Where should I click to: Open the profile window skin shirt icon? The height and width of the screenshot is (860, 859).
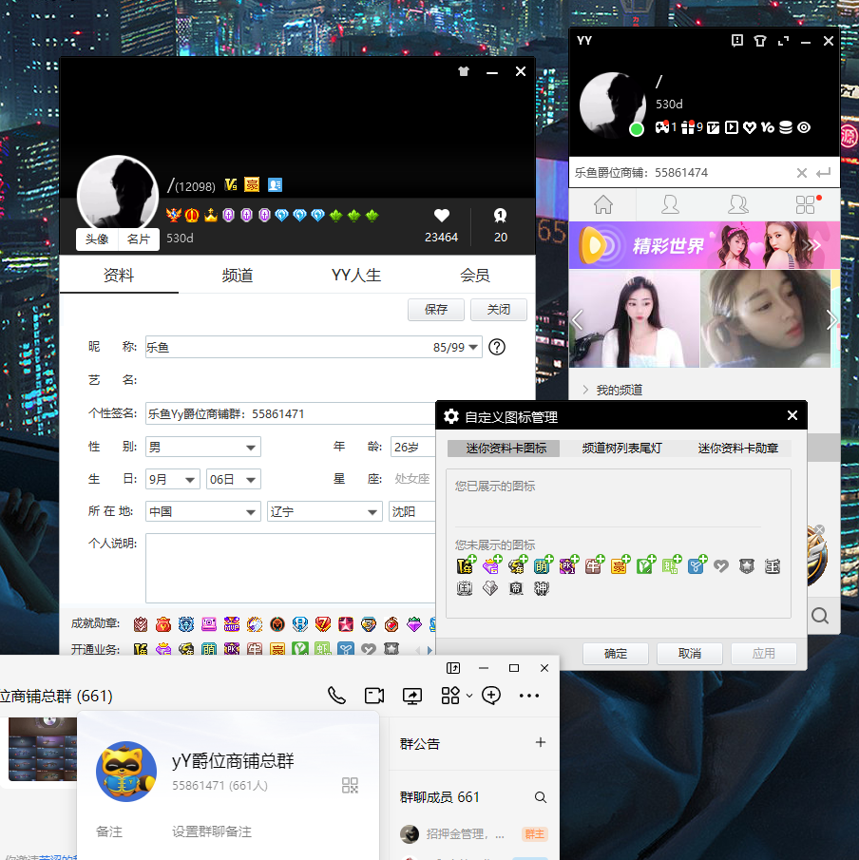464,71
